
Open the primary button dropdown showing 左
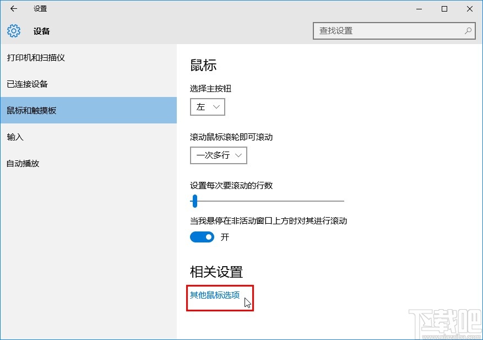click(207, 107)
